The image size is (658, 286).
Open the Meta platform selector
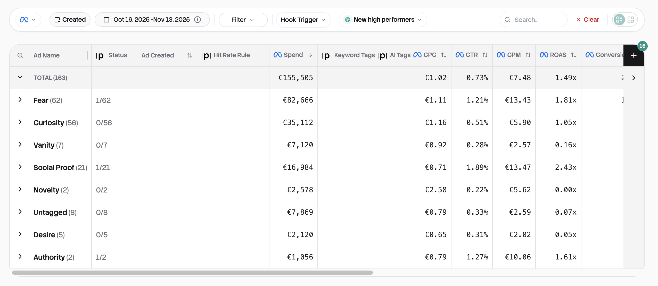[x=28, y=20]
